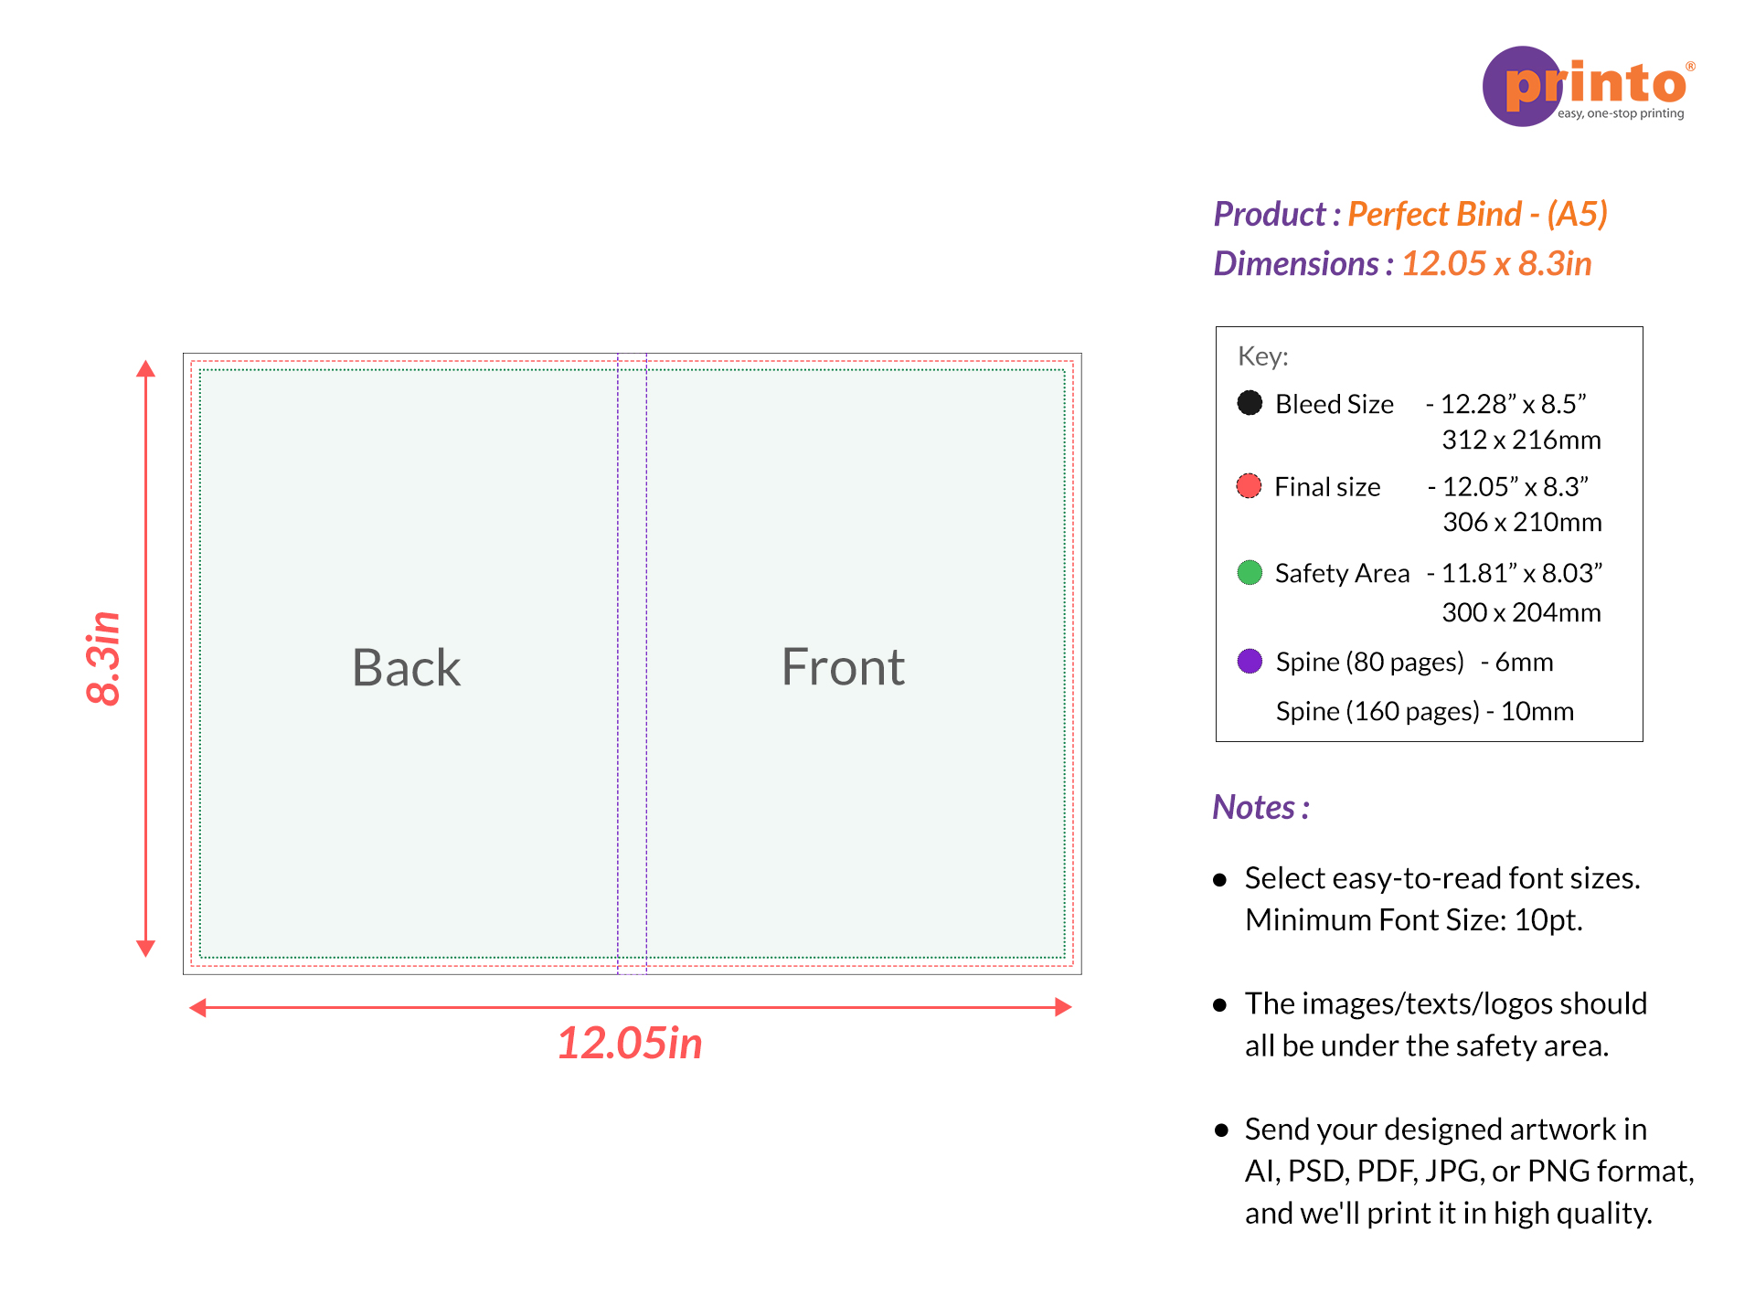This screenshot has height=1316, width=1755.
Task: Click the right arrowhead of the width arrow
Action: 1063,1007
